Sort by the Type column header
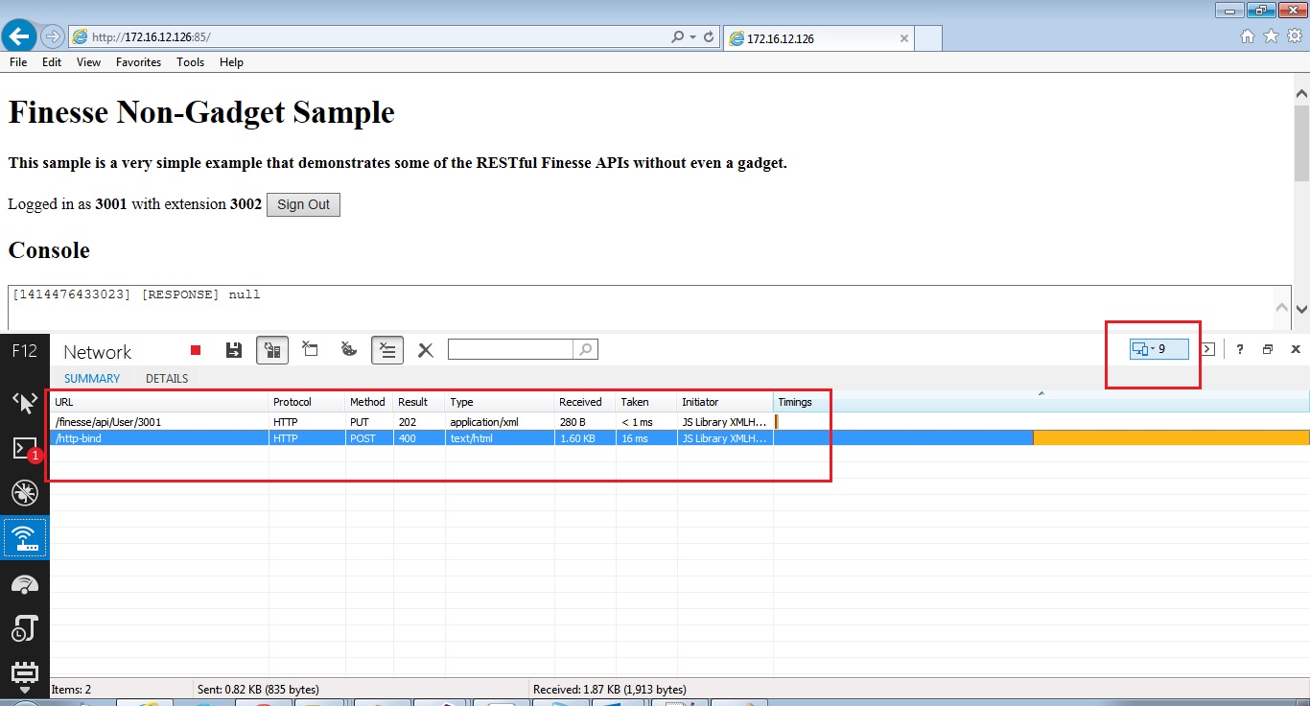The width and height of the screenshot is (1310, 706). pyautogui.click(x=500, y=402)
